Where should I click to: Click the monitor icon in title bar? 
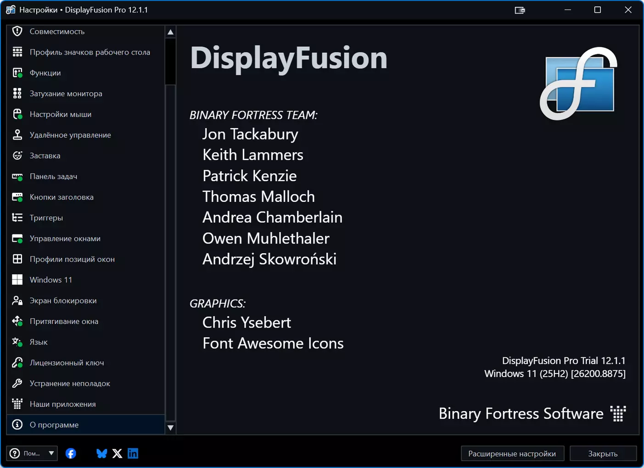[x=520, y=10]
